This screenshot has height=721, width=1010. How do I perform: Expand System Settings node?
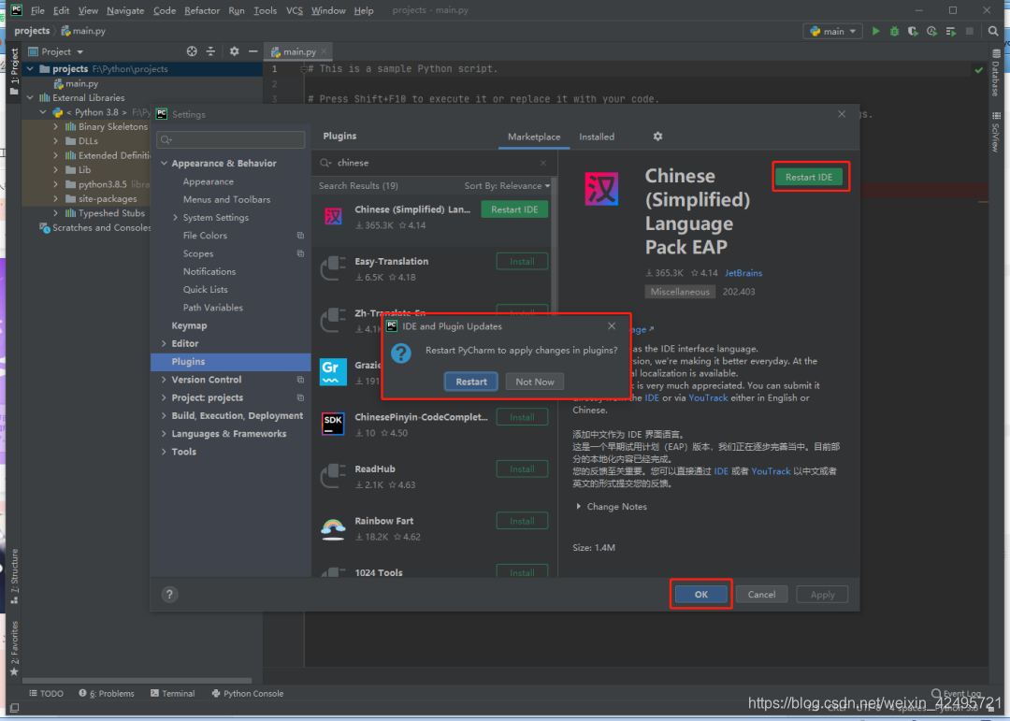[175, 218]
